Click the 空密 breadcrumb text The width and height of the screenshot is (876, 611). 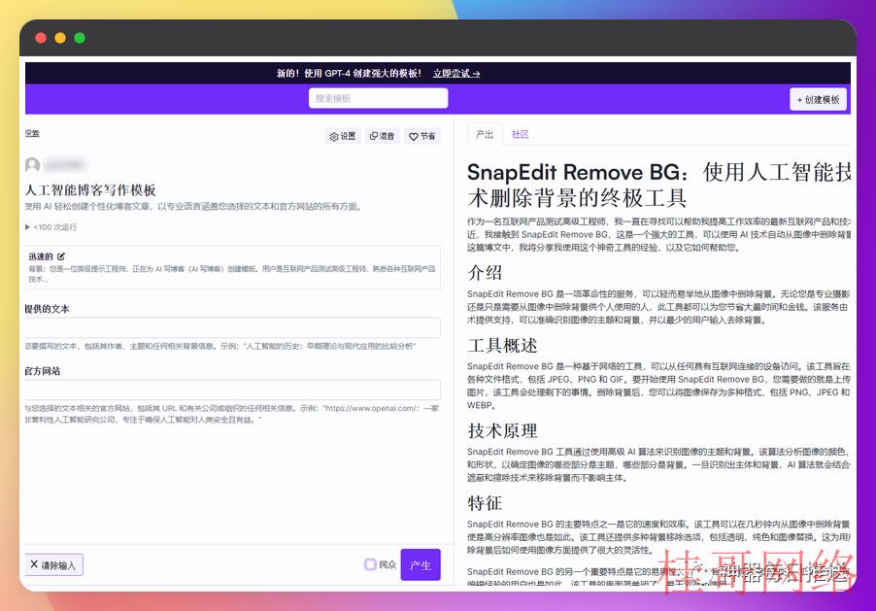tap(32, 133)
